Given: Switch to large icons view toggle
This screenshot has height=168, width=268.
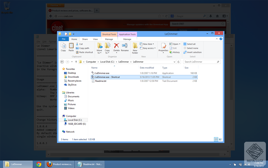Looking at the screenshot, I should tap(220, 139).
